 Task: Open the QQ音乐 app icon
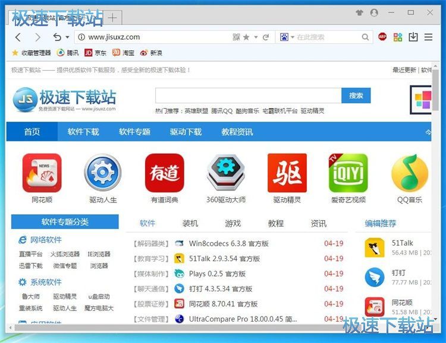click(410, 173)
